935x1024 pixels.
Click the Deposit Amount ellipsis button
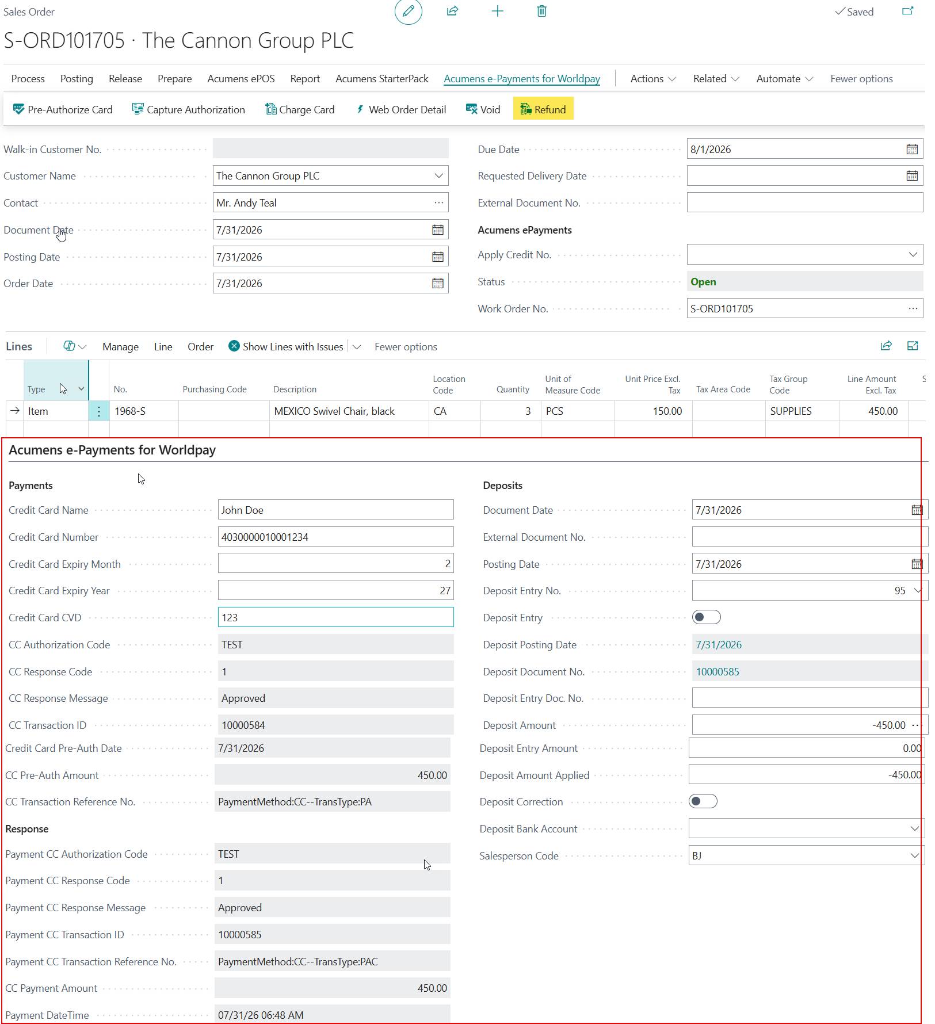(x=917, y=725)
